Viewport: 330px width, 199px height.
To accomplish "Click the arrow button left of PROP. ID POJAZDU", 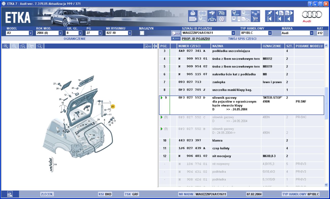I will click(x=176, y=39).
